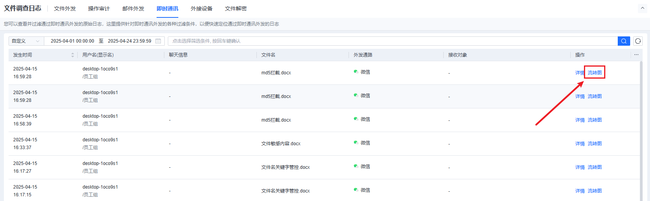
Task: Open the 邮件外发 tab
Action: coord(133,9)
